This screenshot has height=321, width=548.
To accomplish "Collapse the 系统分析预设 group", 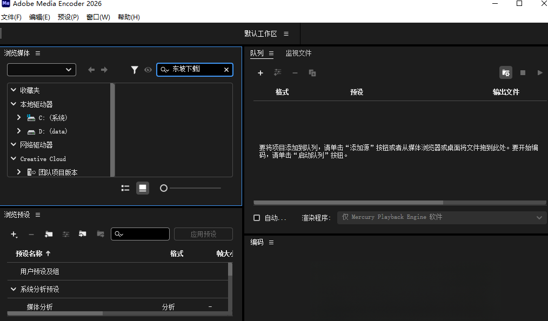I will tap(14, 289).
